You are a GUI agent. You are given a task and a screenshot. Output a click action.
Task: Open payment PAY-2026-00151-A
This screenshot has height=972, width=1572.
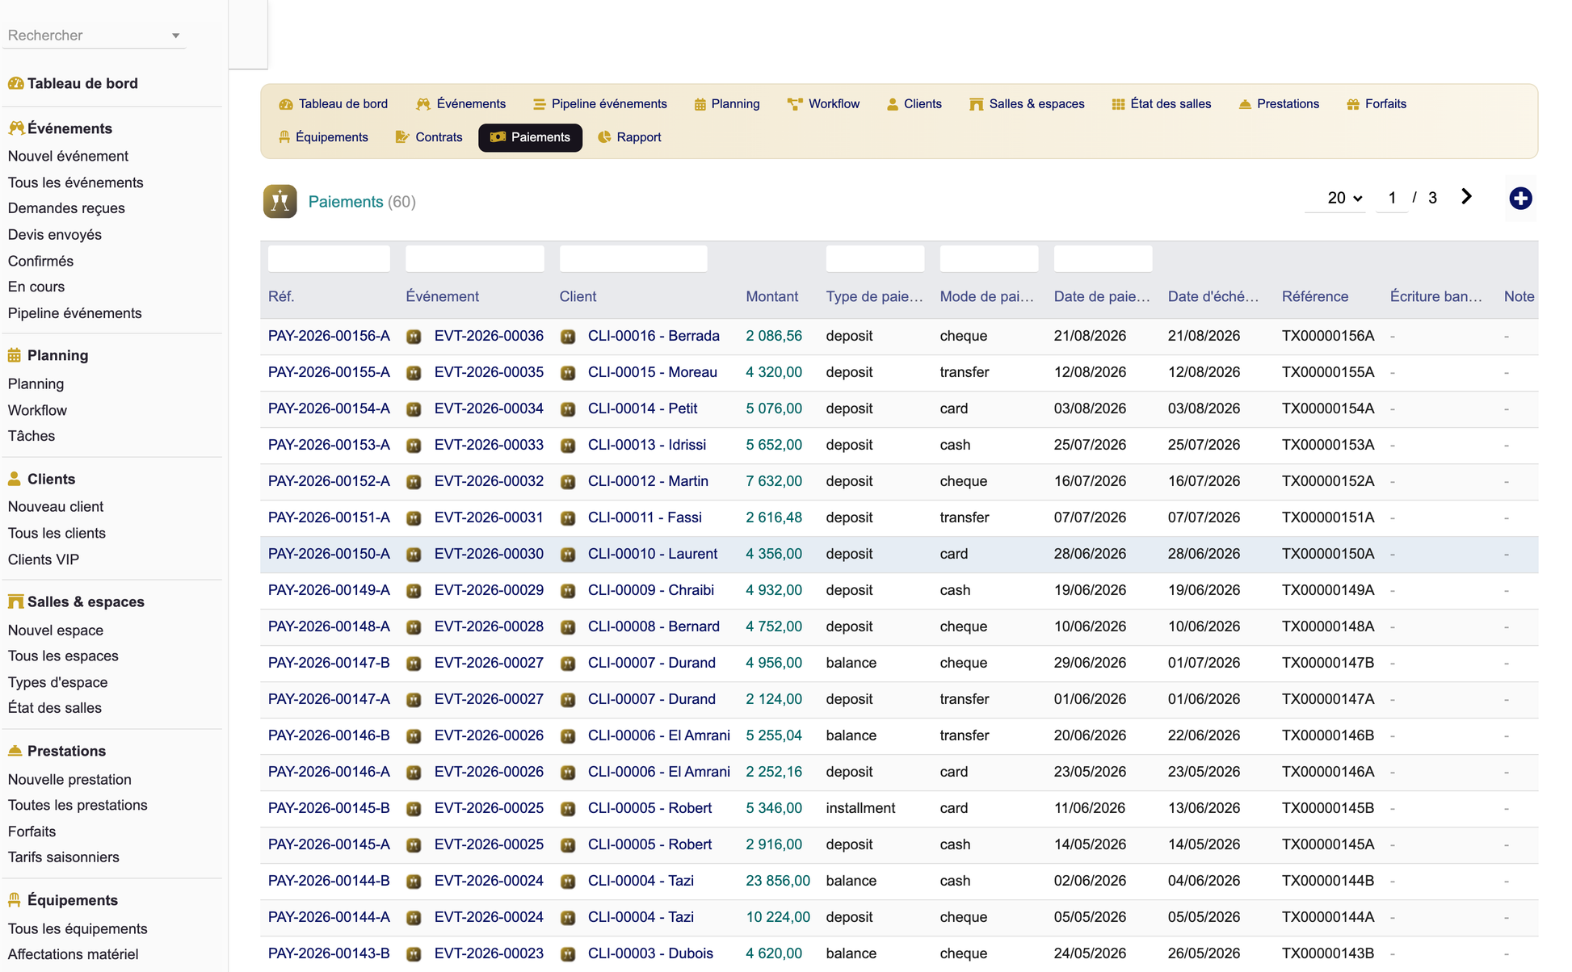point(329,517)
